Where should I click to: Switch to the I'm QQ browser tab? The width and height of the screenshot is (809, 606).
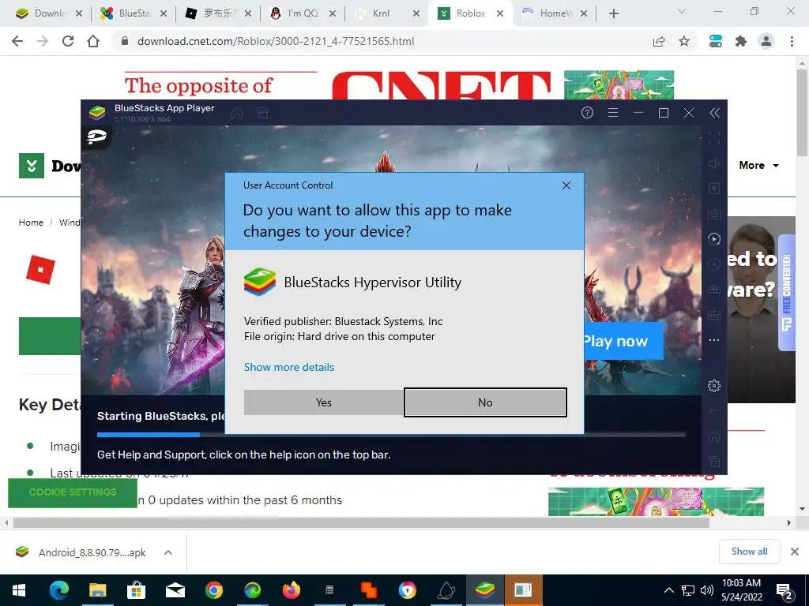[303, 13]
